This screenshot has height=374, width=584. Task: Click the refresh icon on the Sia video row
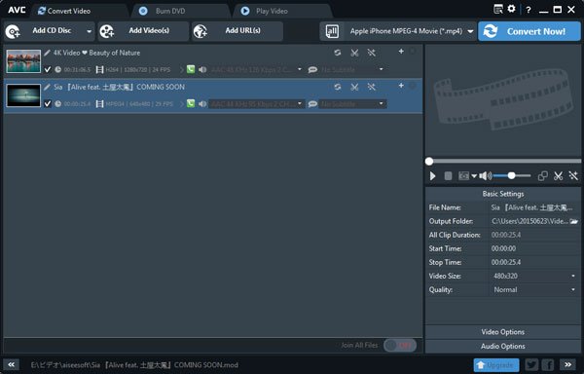tap(338, 87)
